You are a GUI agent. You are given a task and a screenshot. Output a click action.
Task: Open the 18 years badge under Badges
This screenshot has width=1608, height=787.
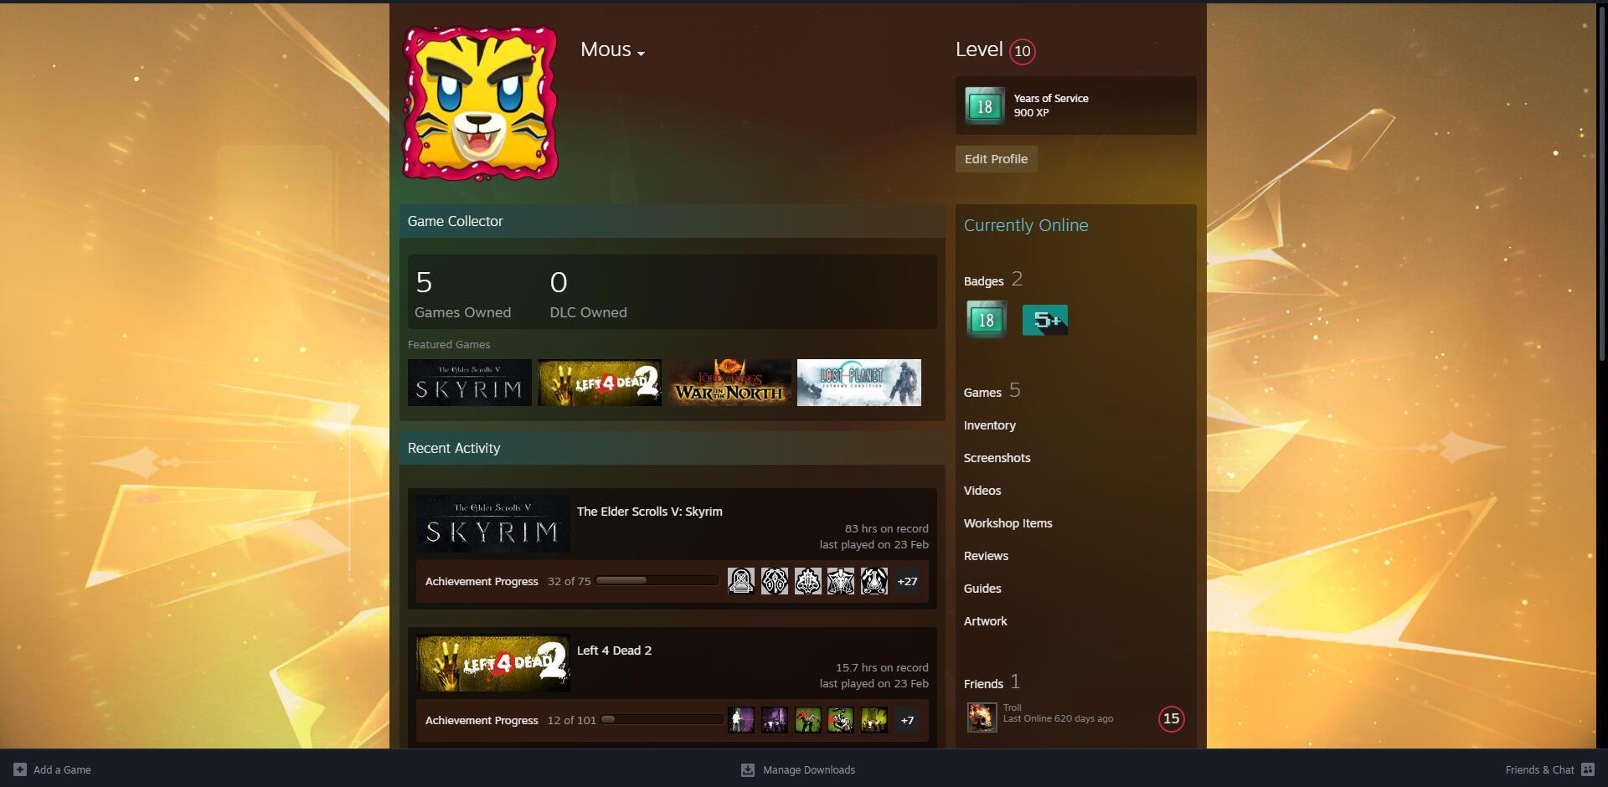[x=986, y=320]
